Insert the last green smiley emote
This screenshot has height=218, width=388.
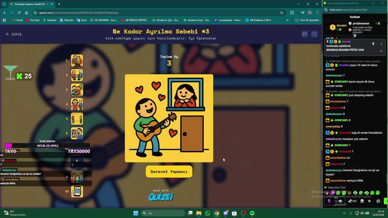pyautogui.click(x=378, y=193)
